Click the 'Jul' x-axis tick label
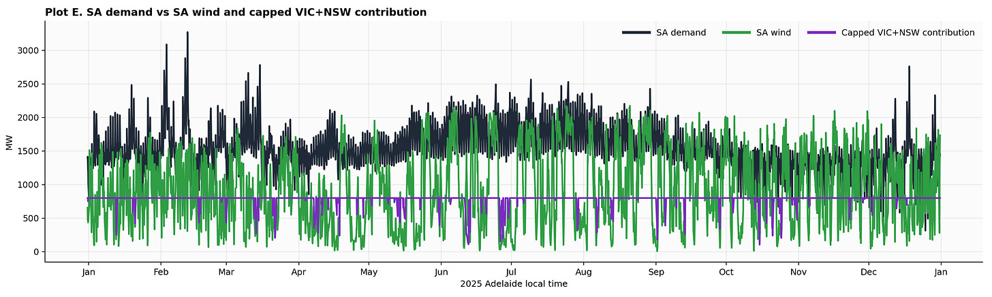Viewport: 992px width, 297px height. (511, 271)
